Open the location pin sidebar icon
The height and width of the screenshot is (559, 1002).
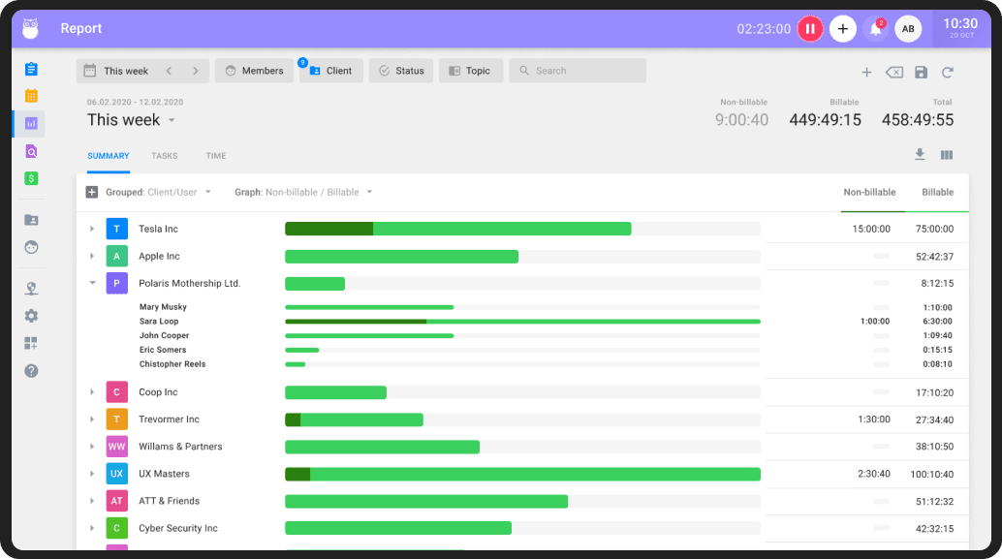pos(31,289)
